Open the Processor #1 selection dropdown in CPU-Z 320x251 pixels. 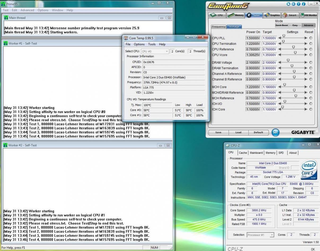[x=261, y=235]
